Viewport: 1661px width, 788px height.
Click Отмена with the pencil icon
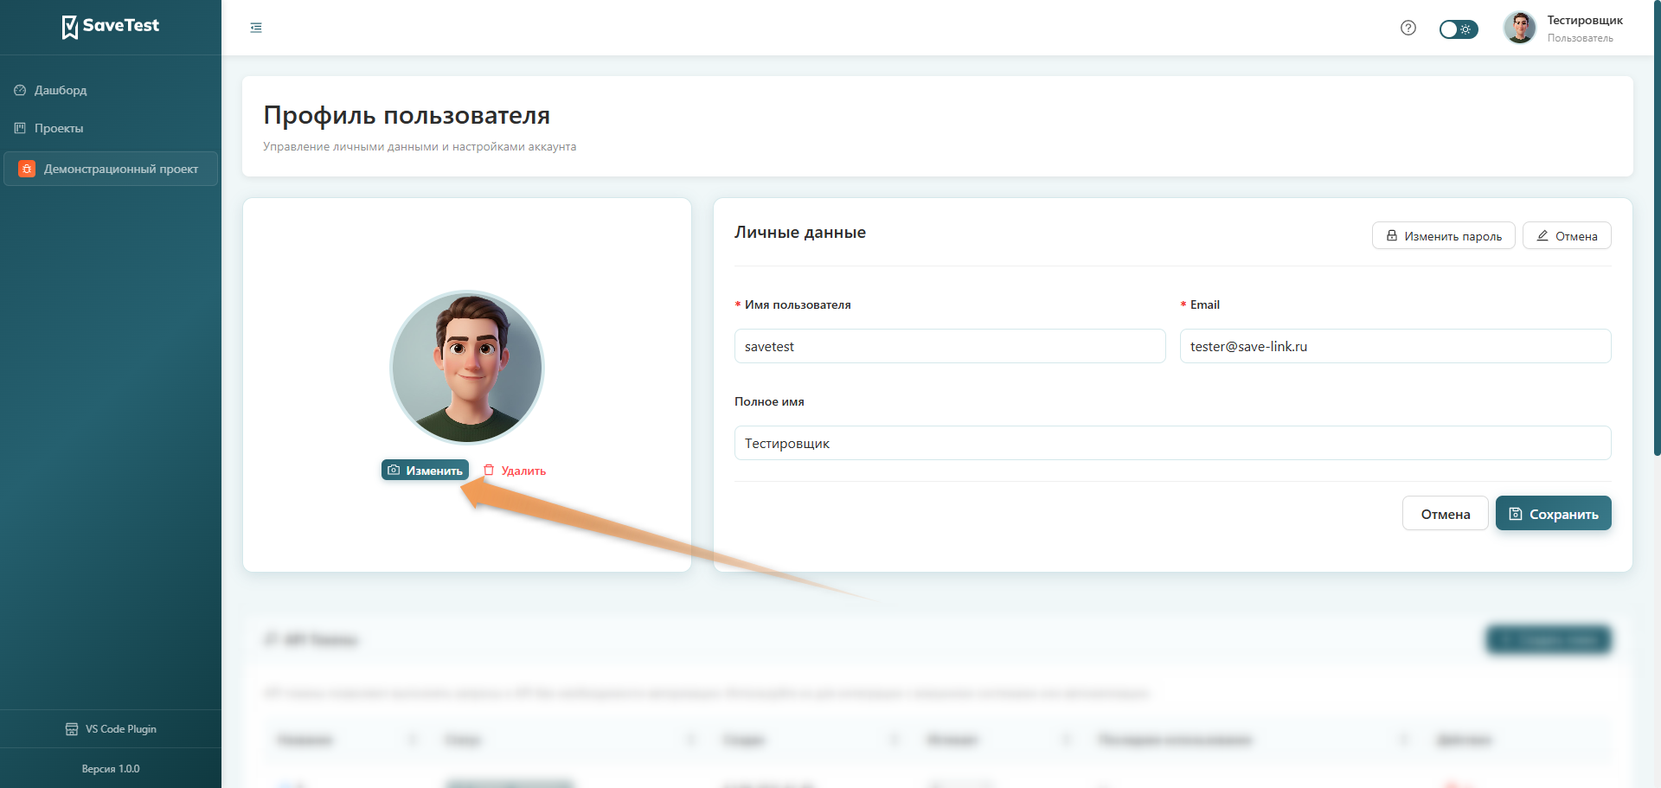(x=1567, y=236)
